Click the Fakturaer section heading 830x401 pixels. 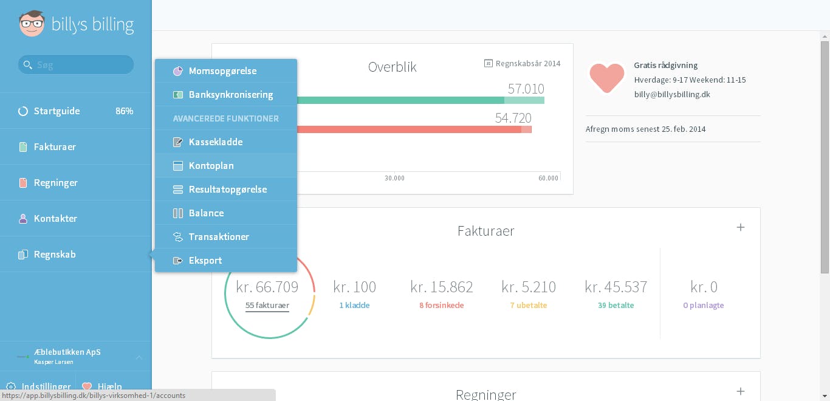tap(485, 231)
